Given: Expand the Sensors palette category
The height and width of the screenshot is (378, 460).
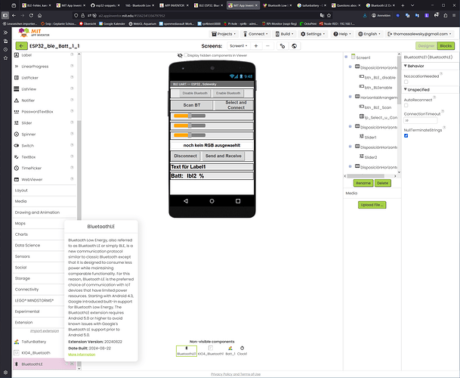Looking at the screenshot, I should tap(23, 256).
